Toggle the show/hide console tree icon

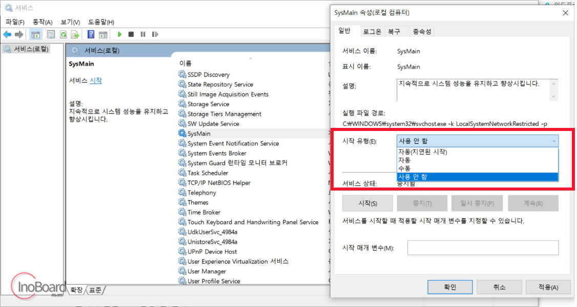pos(35,34)
